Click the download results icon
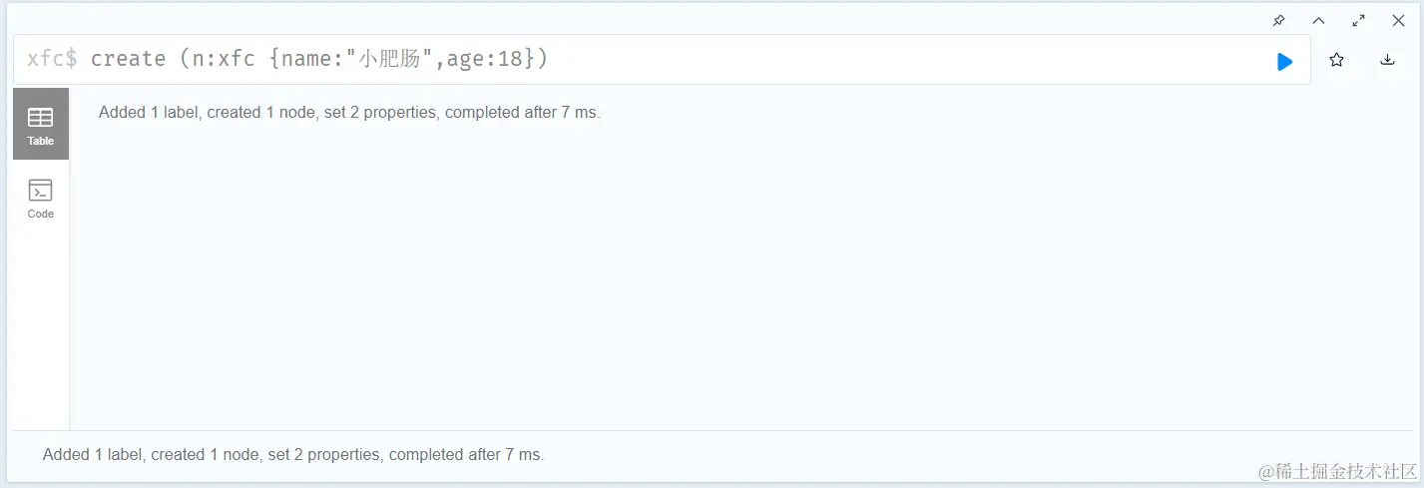 point(1387,60)
